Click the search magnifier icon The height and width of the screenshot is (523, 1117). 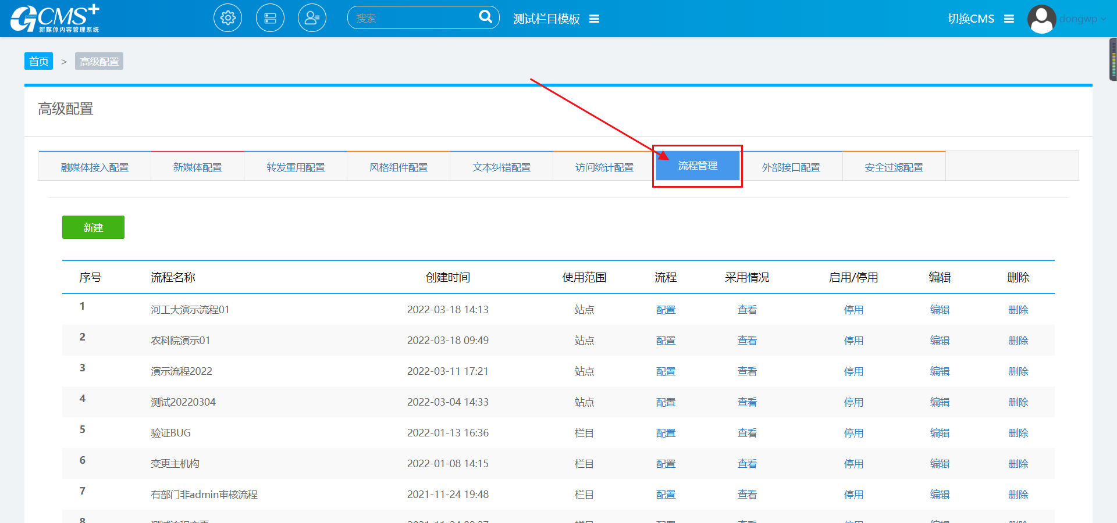coord(485,17)
